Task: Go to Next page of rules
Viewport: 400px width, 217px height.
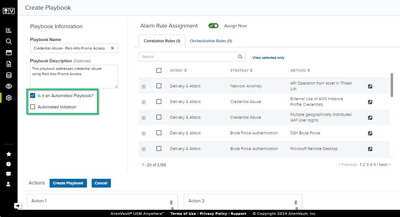Action: (x=385, y=165)
